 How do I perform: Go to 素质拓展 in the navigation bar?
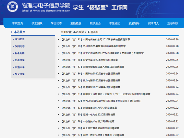[76, 23]
